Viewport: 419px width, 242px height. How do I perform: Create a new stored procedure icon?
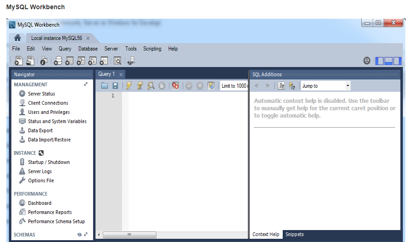click(92, 61)
